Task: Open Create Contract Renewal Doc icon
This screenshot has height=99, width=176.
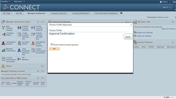Action: coord(19,34)
